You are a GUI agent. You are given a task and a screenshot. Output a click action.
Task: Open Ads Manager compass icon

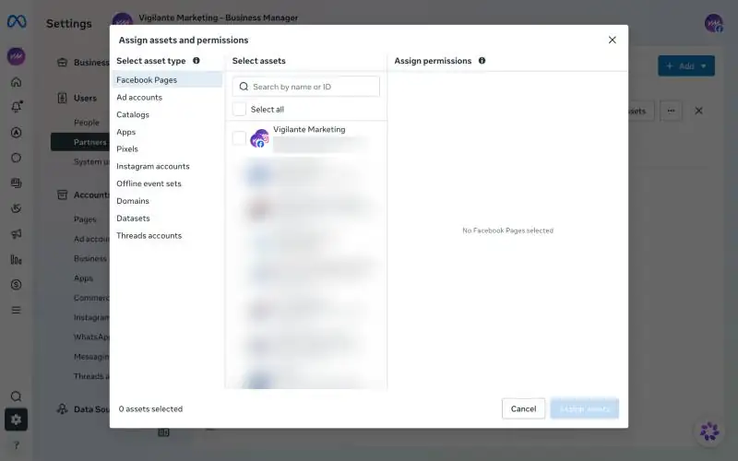[16, 133]
